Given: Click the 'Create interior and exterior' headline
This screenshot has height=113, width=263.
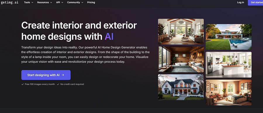Looking at the screenshot, I should pyautogui.click(x=79, y=31).
